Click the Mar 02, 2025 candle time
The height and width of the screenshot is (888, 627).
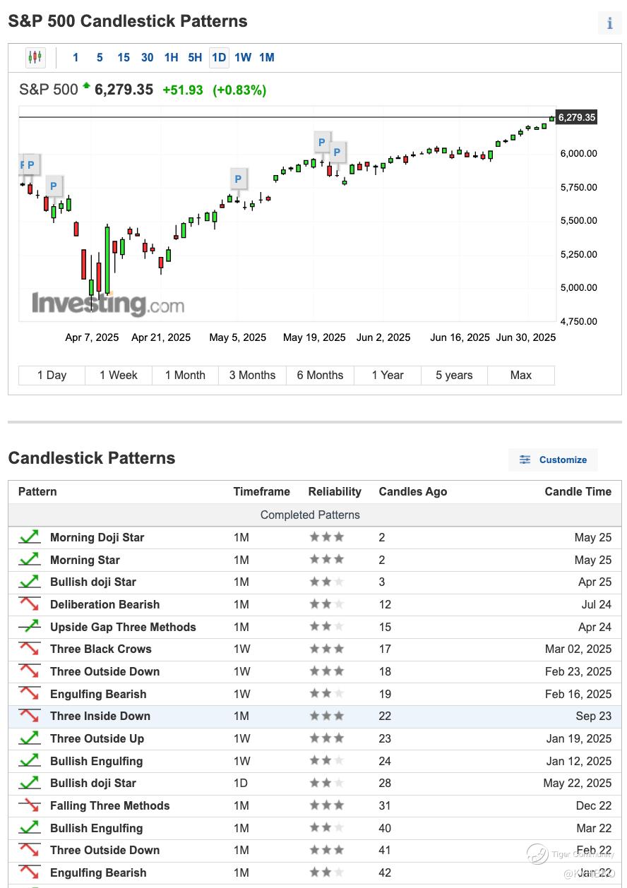(x=578, y=649)
